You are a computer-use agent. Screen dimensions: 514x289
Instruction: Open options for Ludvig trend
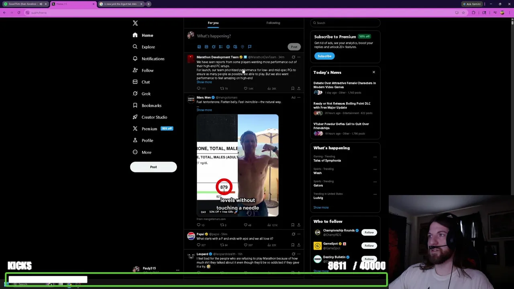(x=375, y=194)
